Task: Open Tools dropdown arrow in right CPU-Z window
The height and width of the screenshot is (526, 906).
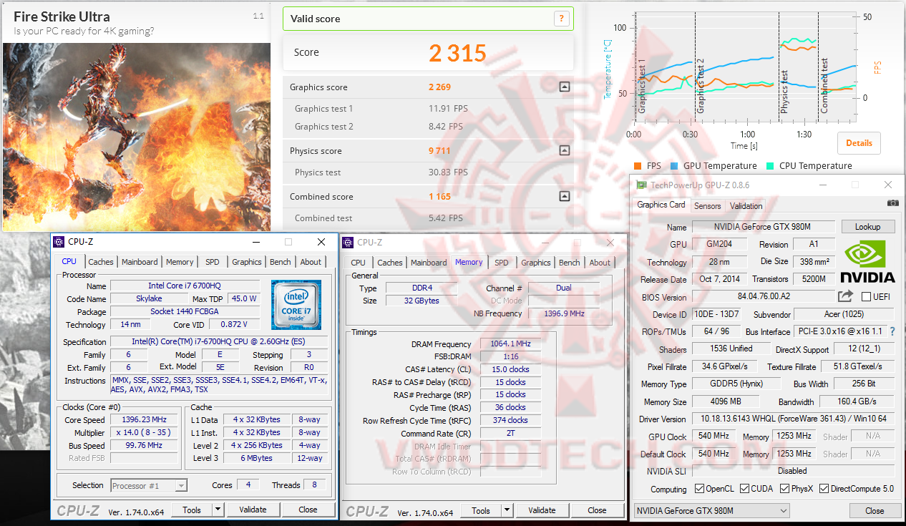Action: click(507, 510)
